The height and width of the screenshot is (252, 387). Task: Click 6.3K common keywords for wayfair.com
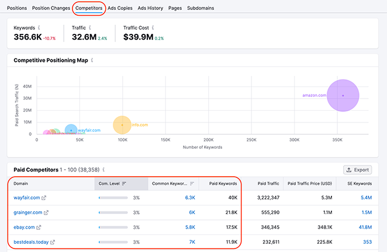189,198
